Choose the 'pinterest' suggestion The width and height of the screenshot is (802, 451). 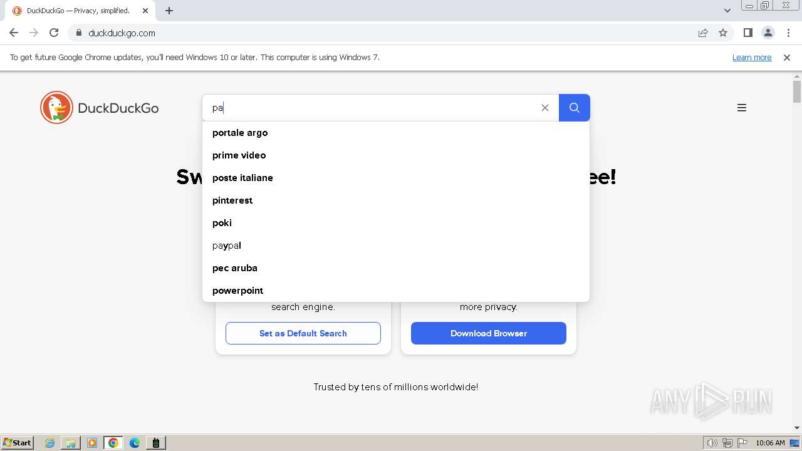click(396, 200)
